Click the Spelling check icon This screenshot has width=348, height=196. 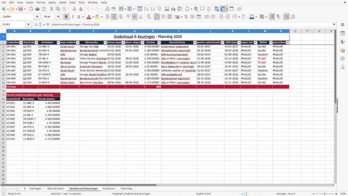coord(114,9)
